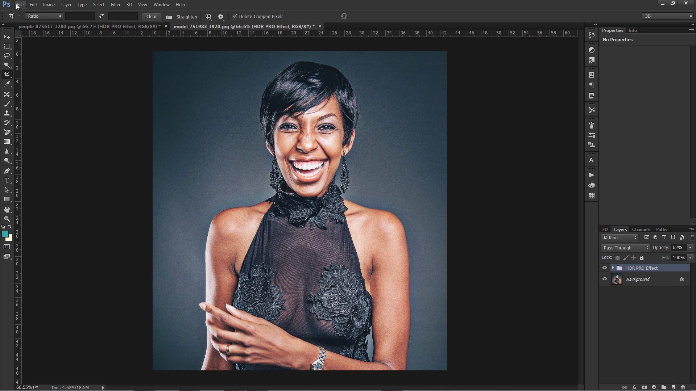Click the Straighten button in options bar

[186, 16]
